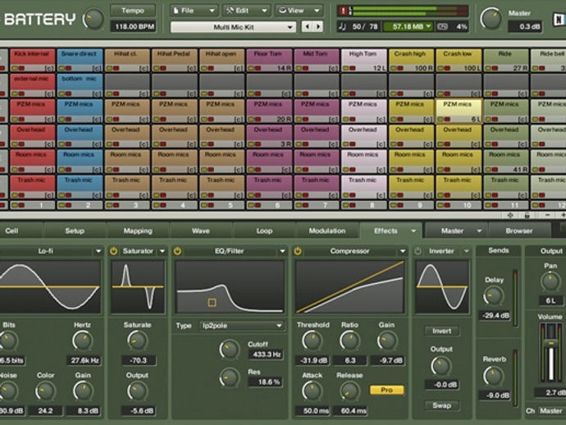566x425 pixels.
Task: Click the CPU chip icon beside 4%
Action: pos(442,26)
